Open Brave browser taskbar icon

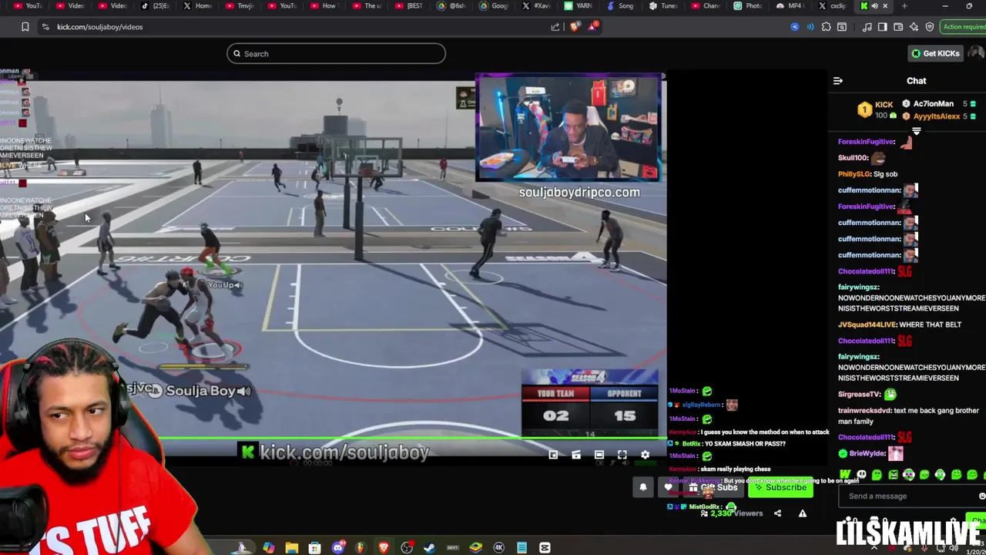(x=384, y=548)
